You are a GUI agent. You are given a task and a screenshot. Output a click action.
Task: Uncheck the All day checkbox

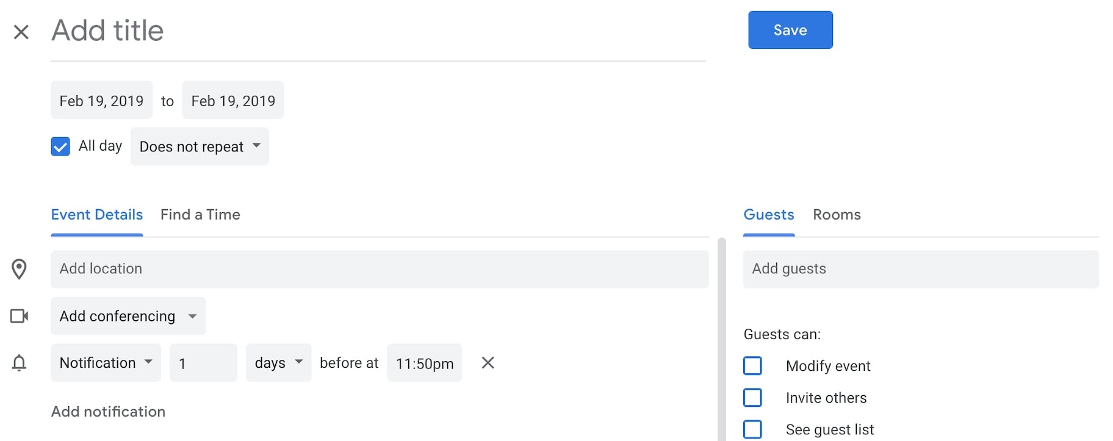click(60, 146)
